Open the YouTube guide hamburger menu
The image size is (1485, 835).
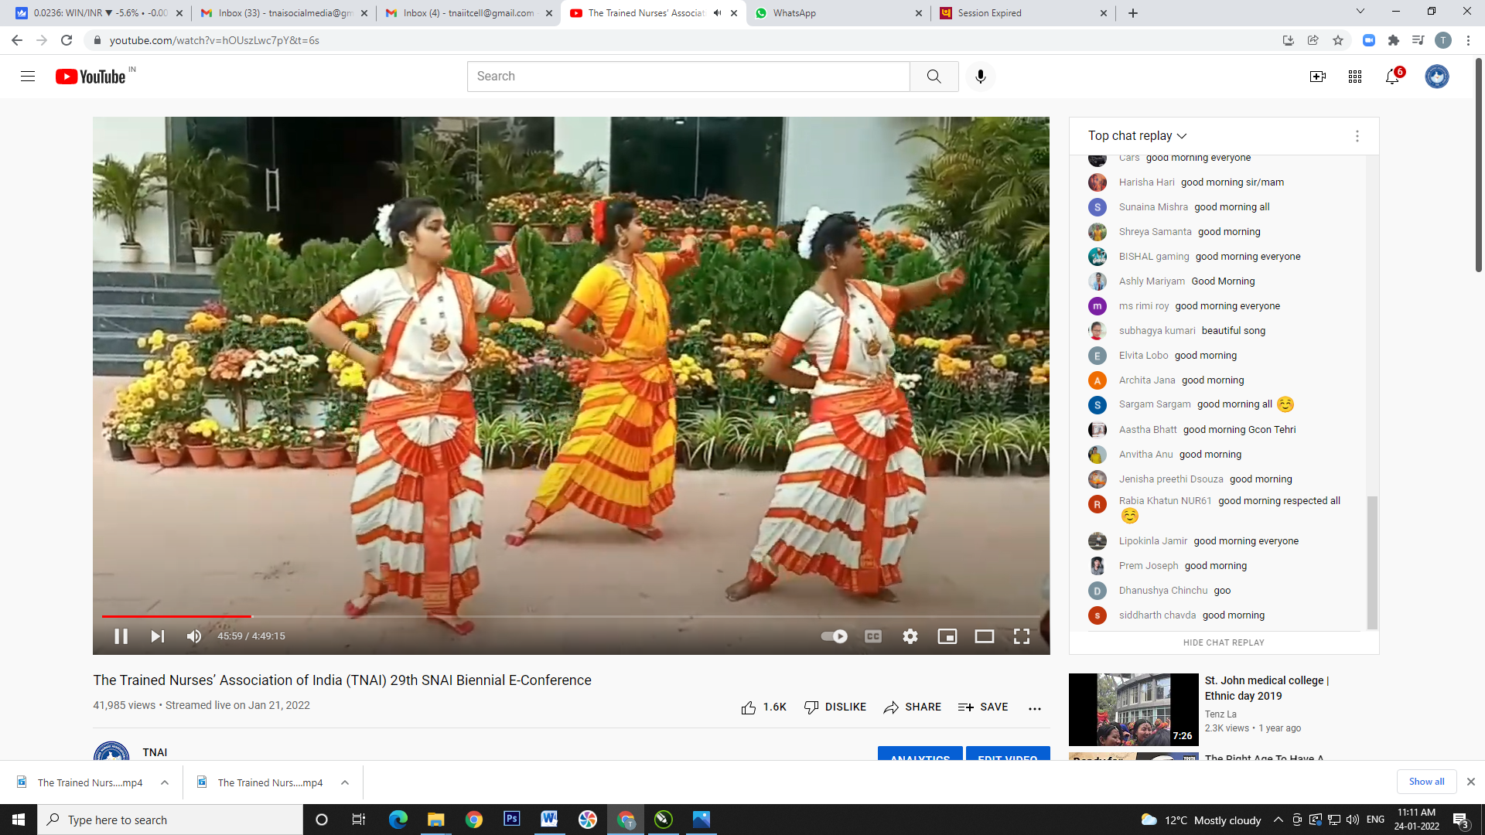[28, 77]
